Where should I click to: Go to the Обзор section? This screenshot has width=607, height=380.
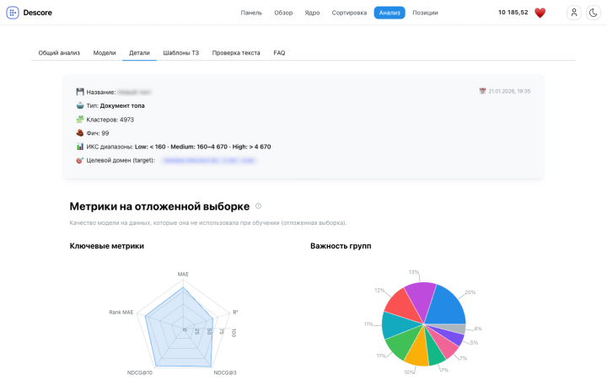(x=283, y=13)
